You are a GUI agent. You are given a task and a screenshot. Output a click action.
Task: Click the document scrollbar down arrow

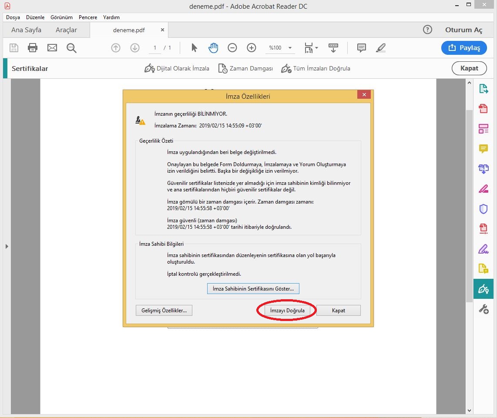[470, 411]
